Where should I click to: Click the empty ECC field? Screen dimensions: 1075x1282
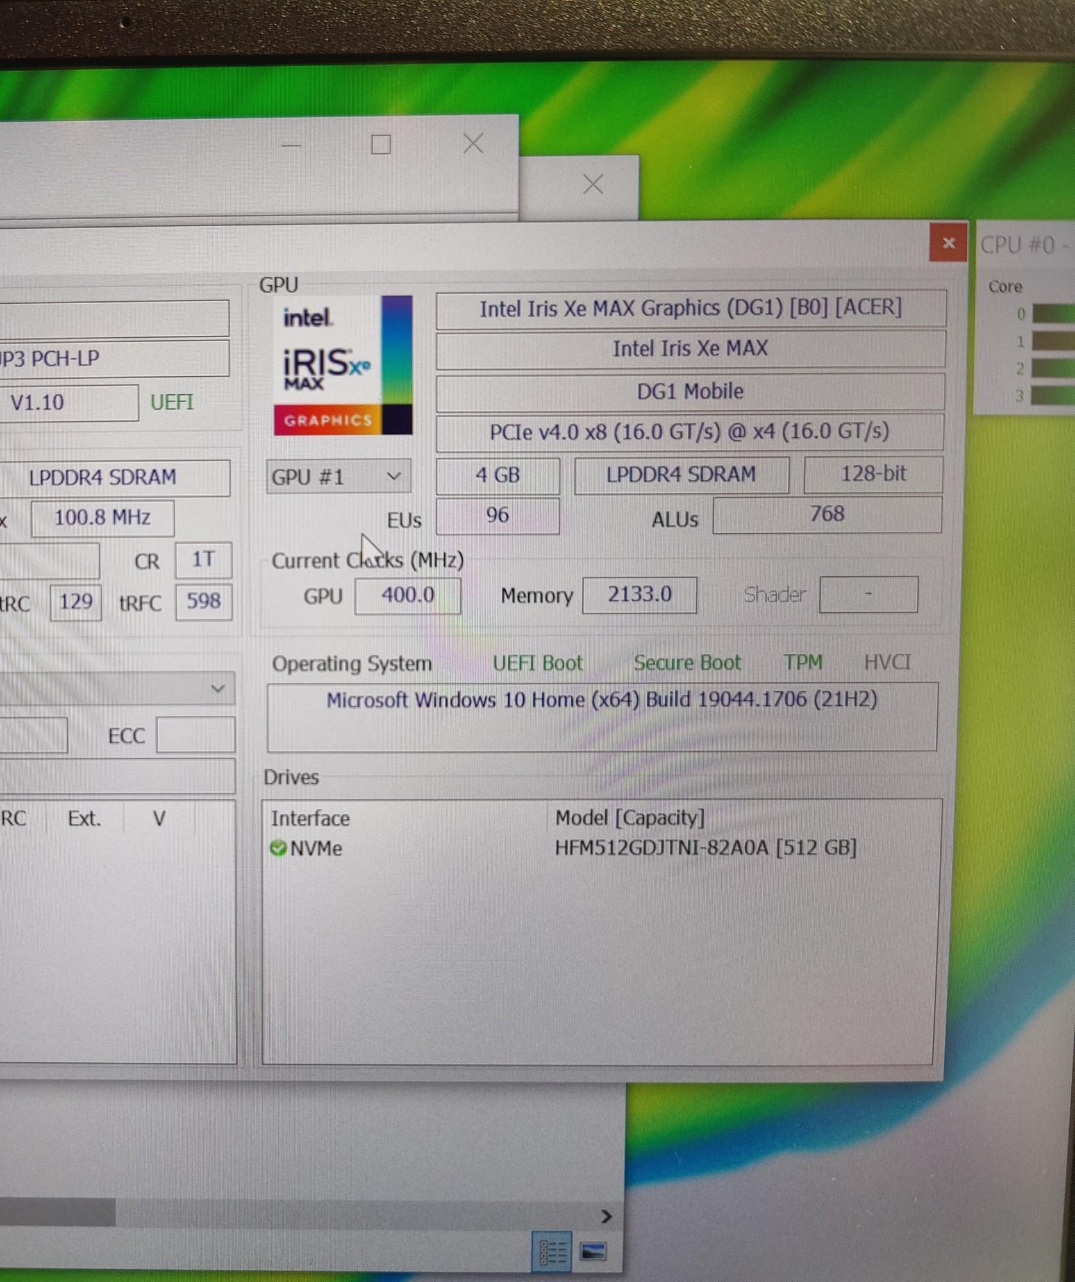click(x=196, y=735)
